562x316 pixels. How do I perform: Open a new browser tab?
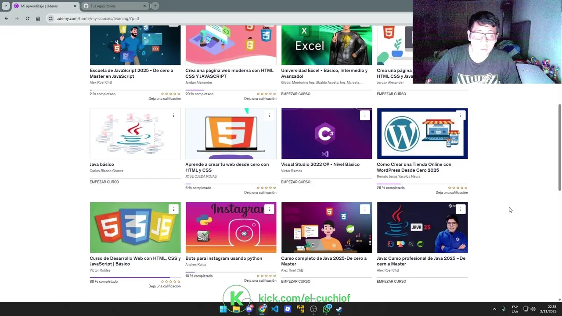(155, 6)
